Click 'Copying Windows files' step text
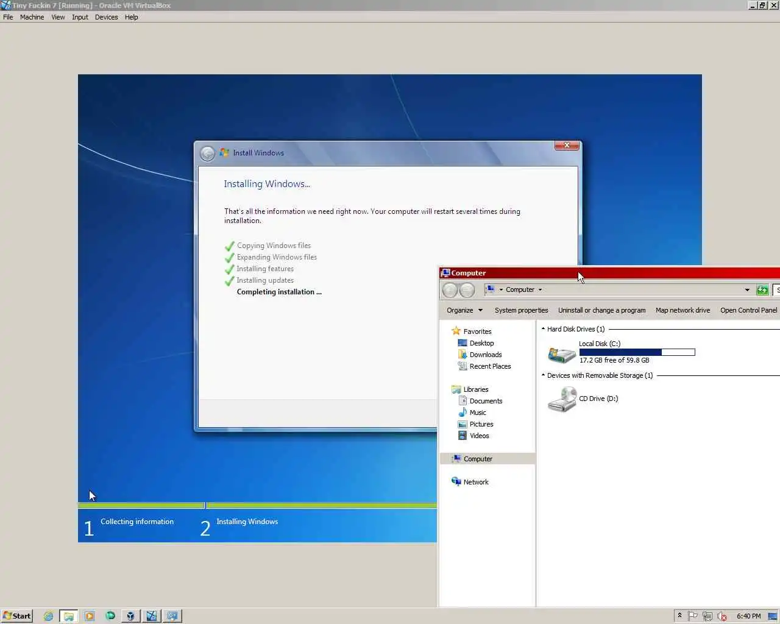780x624 pixels. pos(274,246)
